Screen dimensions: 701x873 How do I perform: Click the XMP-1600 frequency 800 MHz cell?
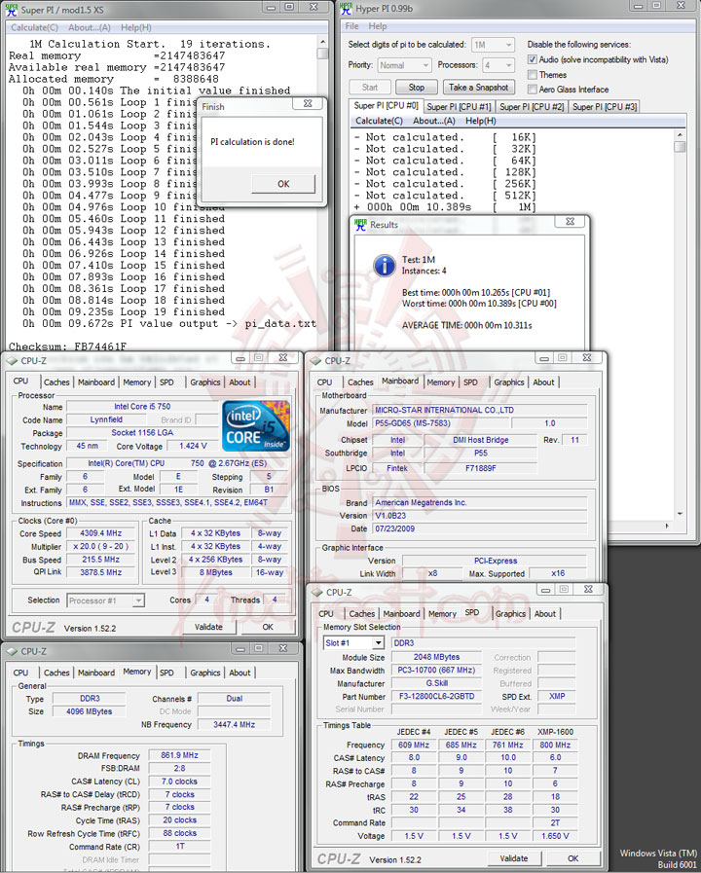(555, 745)
